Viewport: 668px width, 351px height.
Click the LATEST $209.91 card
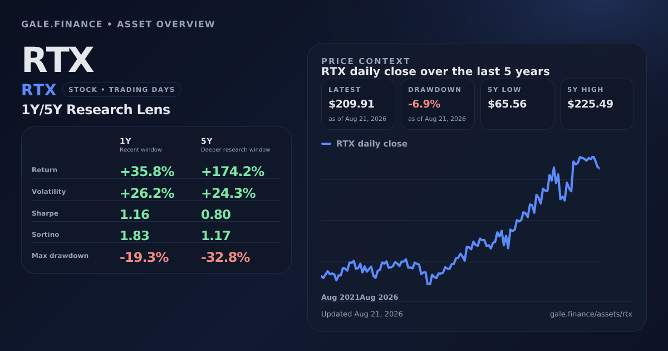[x=358, y=104]
